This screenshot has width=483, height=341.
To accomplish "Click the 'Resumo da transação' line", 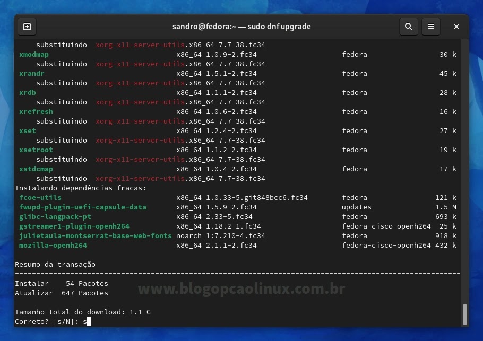I will 55,264.
